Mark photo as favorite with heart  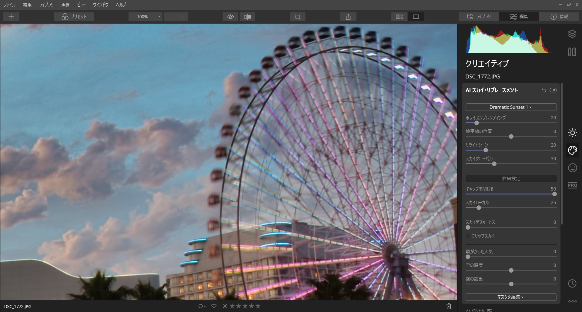[x=214, y=306]
